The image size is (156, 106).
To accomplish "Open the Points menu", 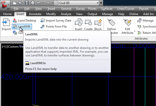I will coord(92,9).
